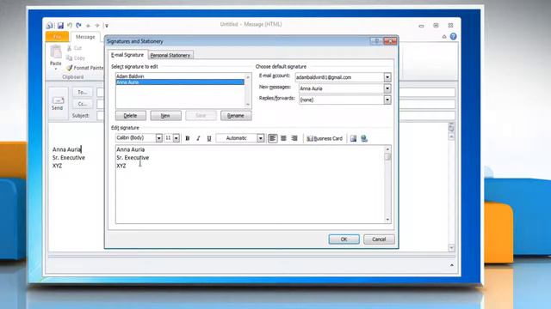The height and width of the screenshot is (309, 551).
Task: Select Anna Auria signature in list
Action: pyautogui.click(x=180, y=82)
